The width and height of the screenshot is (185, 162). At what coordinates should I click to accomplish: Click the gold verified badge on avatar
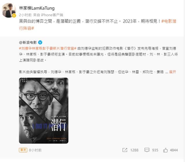click(14, 15)
